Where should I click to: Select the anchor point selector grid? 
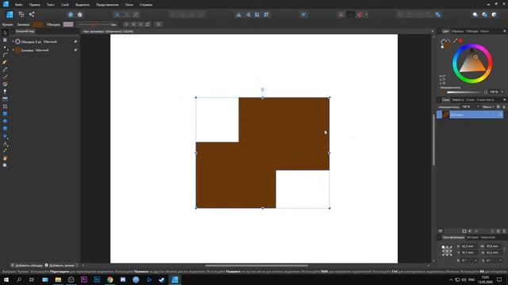[447, 251]
